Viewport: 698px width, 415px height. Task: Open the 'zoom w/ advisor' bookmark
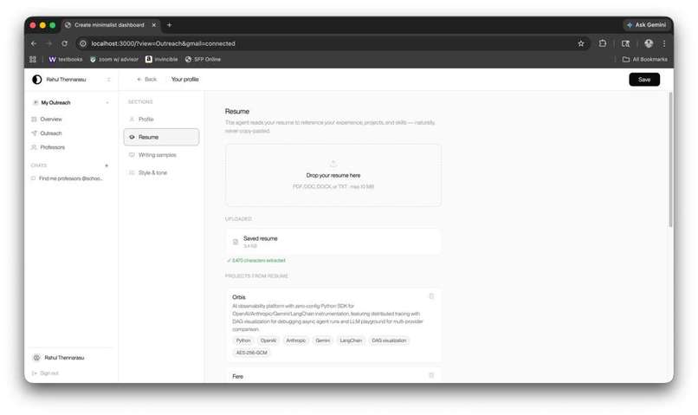(114, 59)
